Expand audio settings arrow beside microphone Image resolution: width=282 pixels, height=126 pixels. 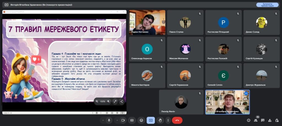(103, 120)
